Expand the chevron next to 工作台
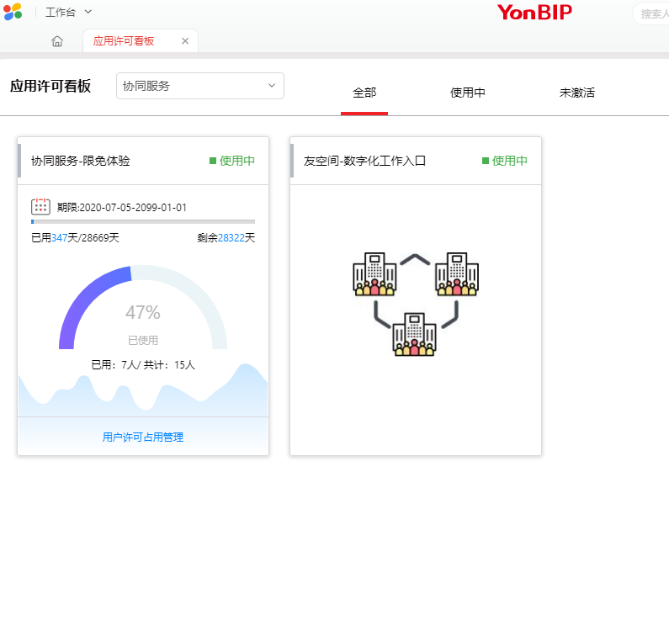 [x=88, y=12]
